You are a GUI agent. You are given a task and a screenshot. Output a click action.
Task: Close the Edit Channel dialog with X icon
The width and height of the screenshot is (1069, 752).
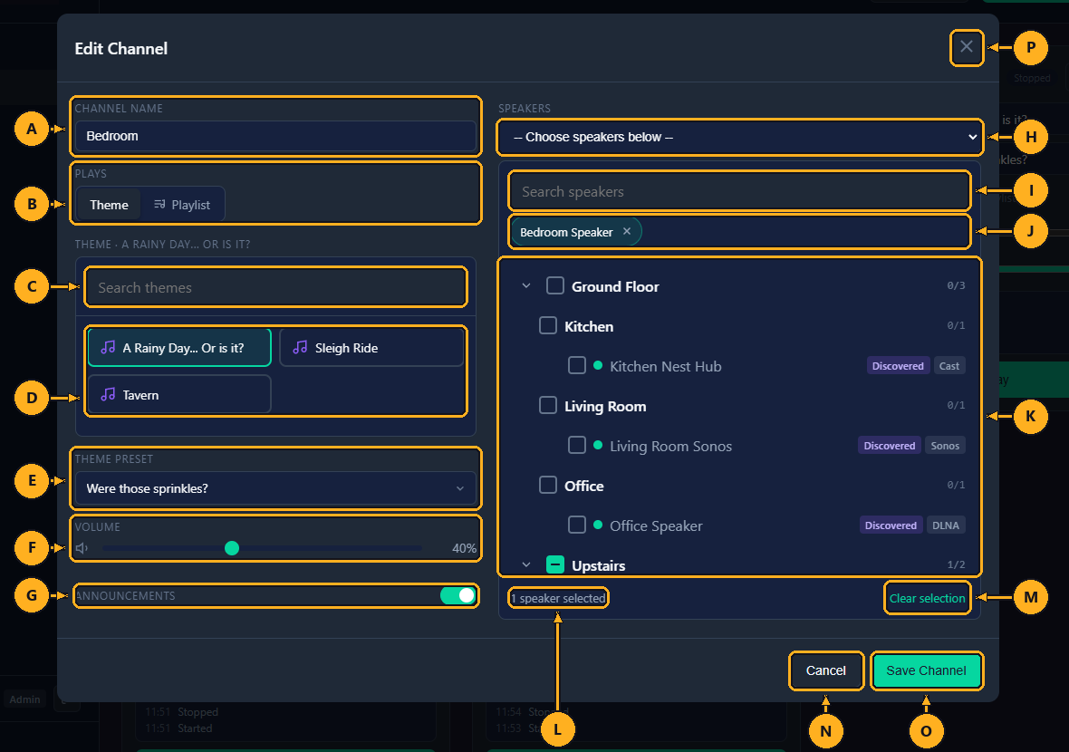click(966, 47)
